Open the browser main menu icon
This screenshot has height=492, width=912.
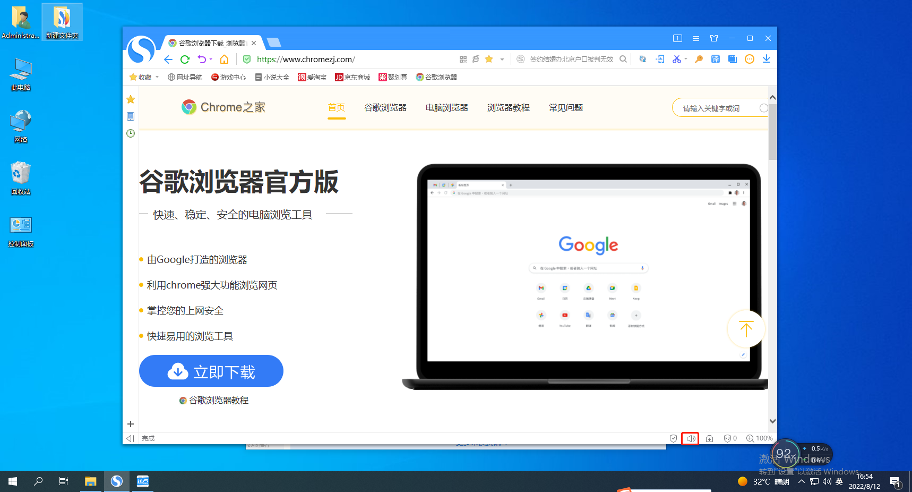pyautogui.click(x=696, y=38)
